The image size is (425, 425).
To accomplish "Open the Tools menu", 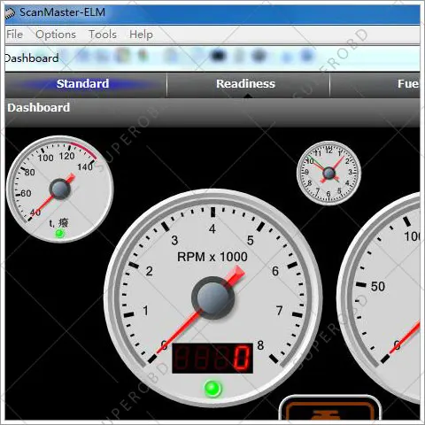I will (103, 35).
